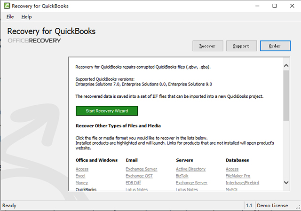Open the Help menu

point(26,16)
